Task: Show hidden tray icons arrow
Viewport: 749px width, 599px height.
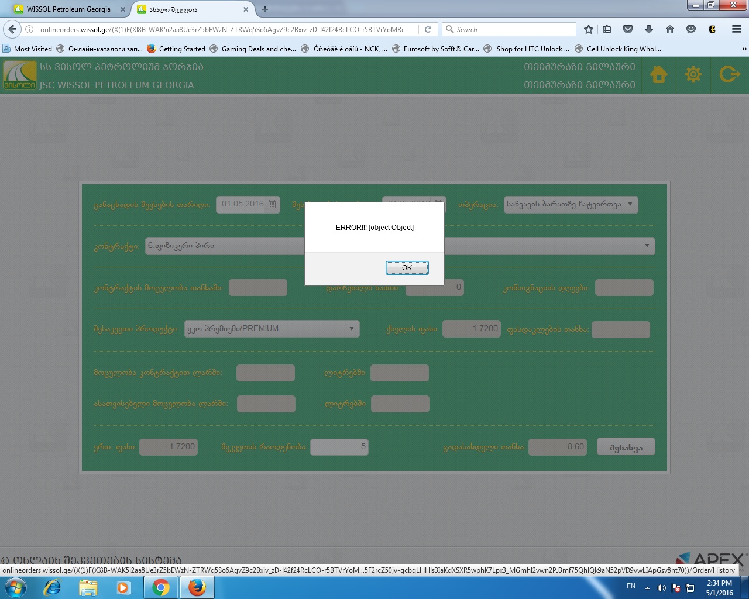Action: pyautogui.click(x=647, y=588)
